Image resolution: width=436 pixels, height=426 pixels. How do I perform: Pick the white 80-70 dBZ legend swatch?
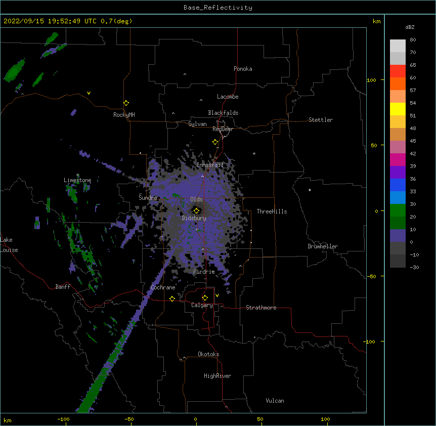click(x=398, y=46)
